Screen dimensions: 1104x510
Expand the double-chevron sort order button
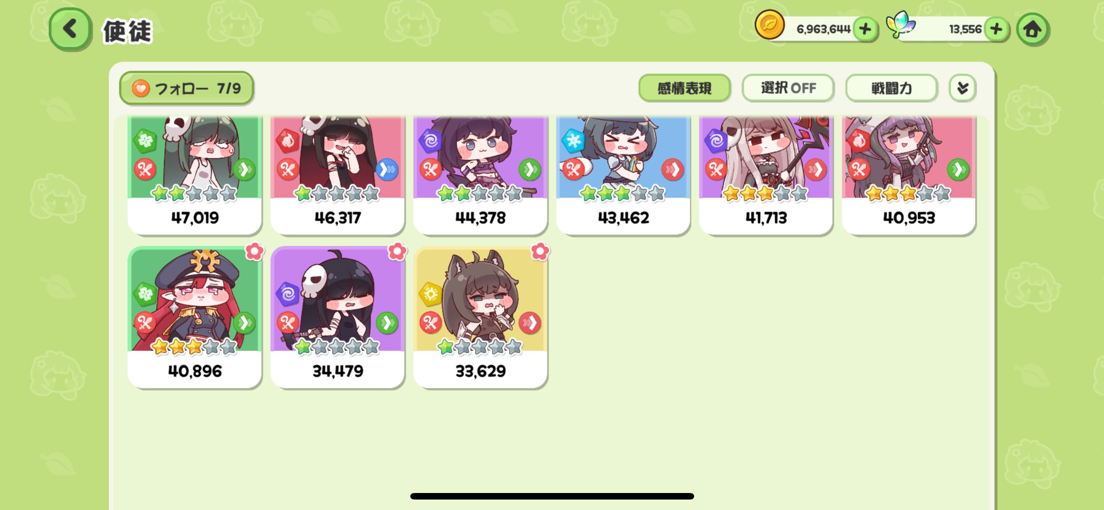click(962, 88)
